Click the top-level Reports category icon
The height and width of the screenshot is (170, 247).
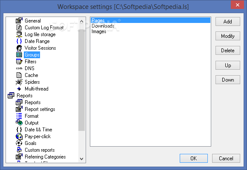pos(11,96)
